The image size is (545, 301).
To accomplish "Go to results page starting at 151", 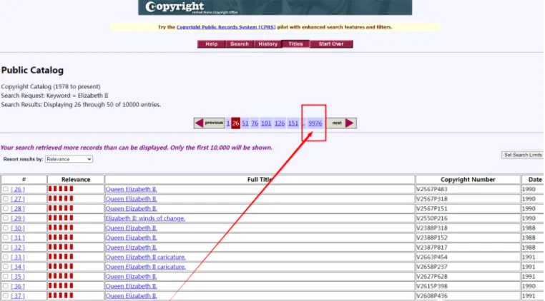I will click(293, 123).
